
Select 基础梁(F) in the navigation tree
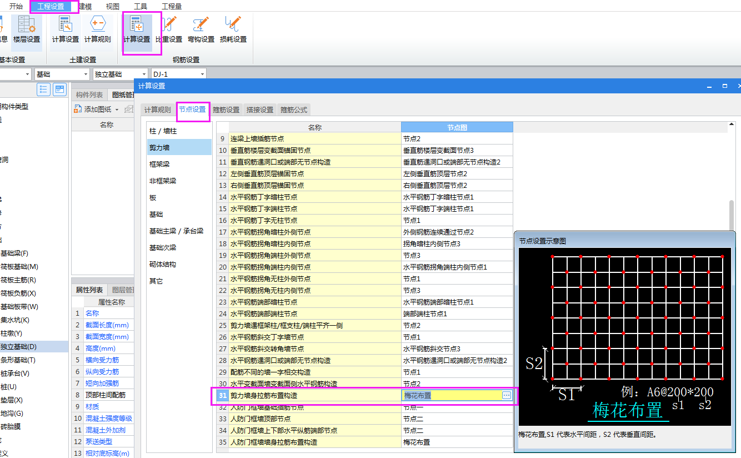14,253
